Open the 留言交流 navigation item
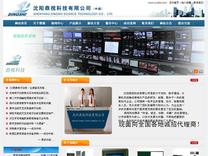The width and height of the screenshot is (208, 156). 184,23
